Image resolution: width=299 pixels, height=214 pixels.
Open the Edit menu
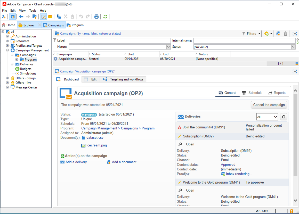click(13, 11)
